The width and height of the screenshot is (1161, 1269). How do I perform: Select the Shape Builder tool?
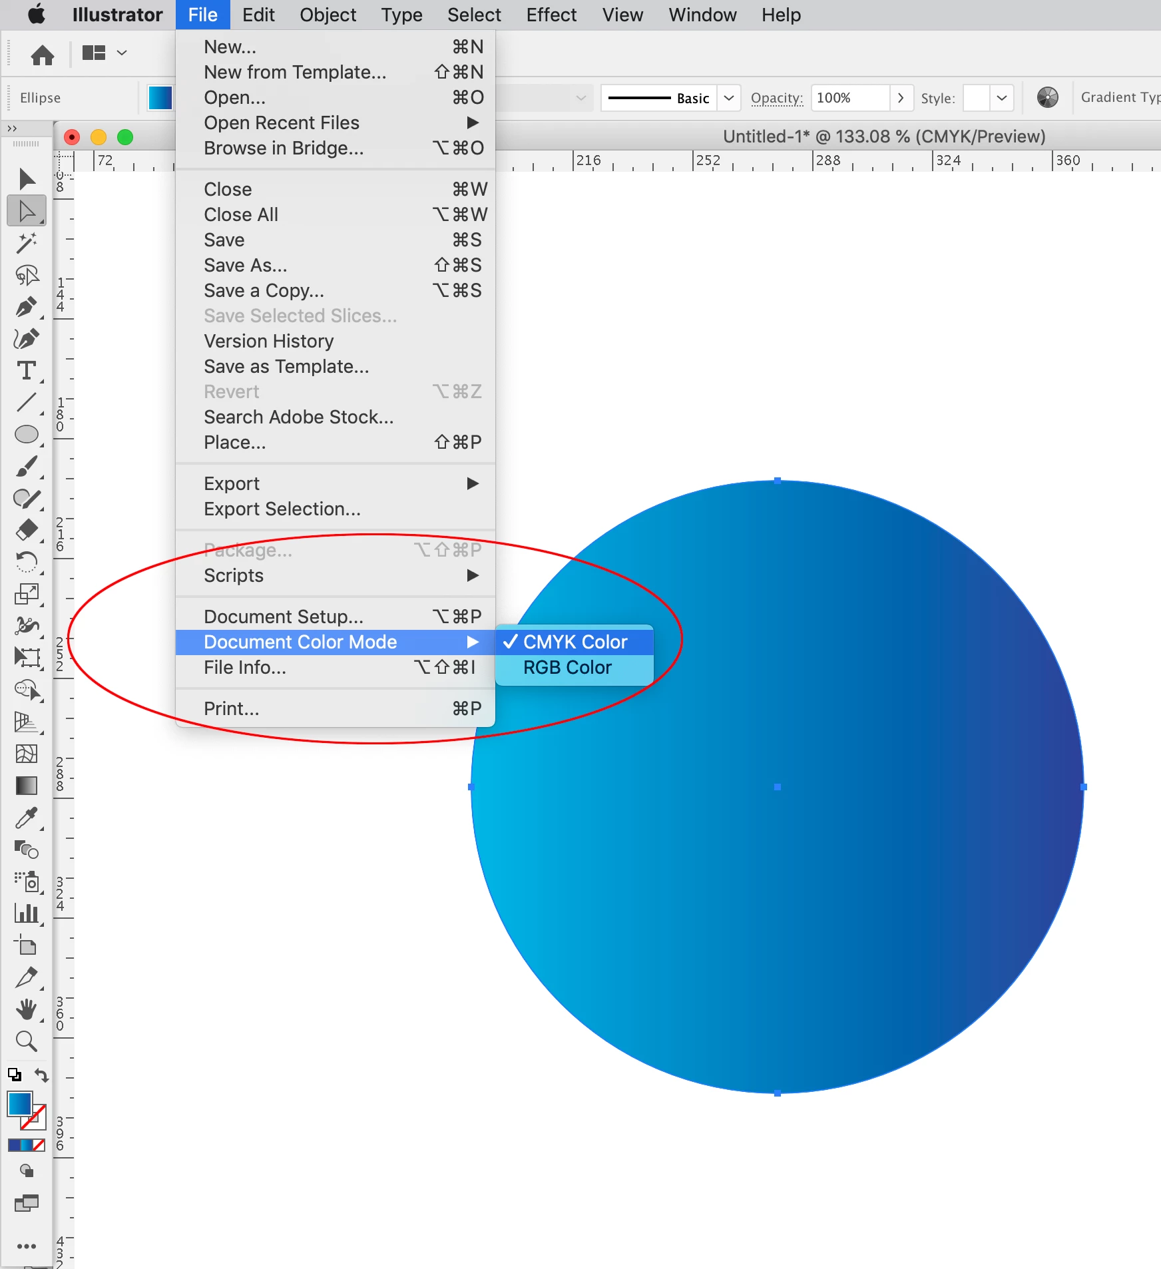point(27,690)
